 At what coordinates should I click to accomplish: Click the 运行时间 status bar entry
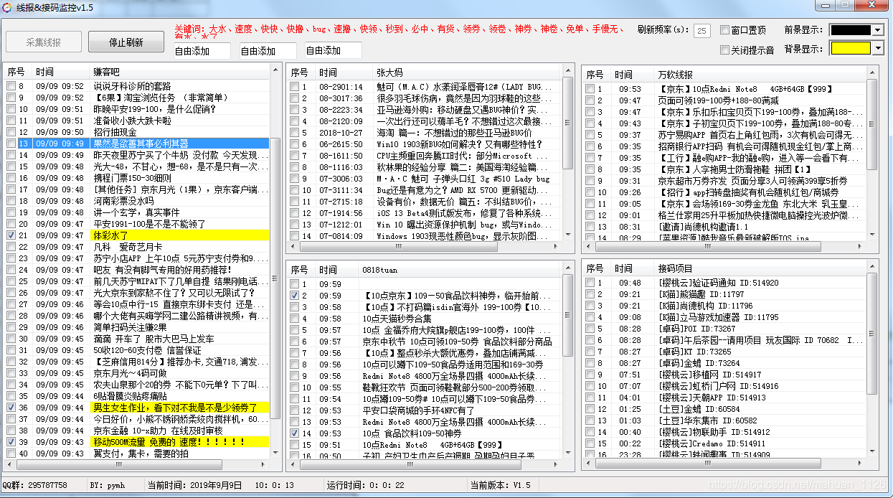pyautogui.click(x=366, y=485)
